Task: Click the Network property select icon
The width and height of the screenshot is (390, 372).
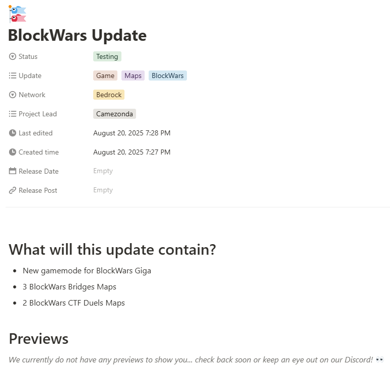Action: pos(13,95)
